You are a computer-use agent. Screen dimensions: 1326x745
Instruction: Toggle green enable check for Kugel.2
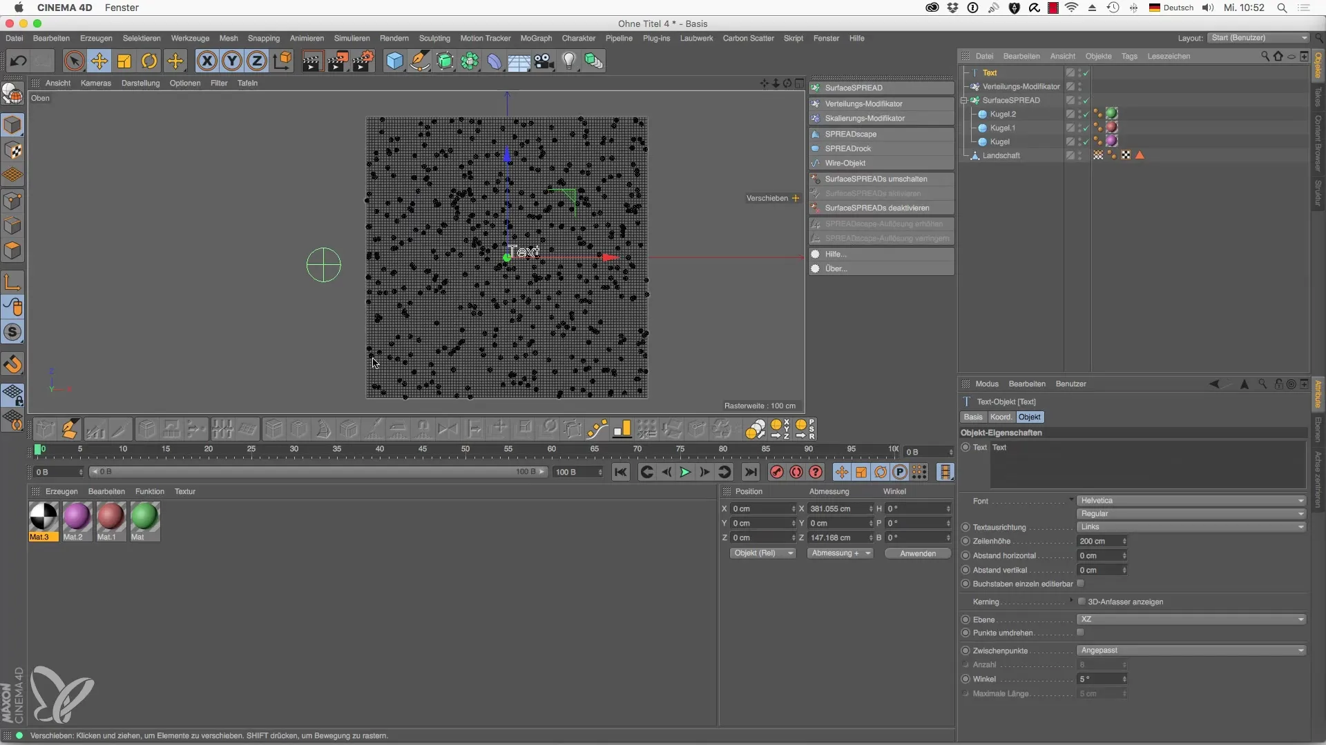1086,114
